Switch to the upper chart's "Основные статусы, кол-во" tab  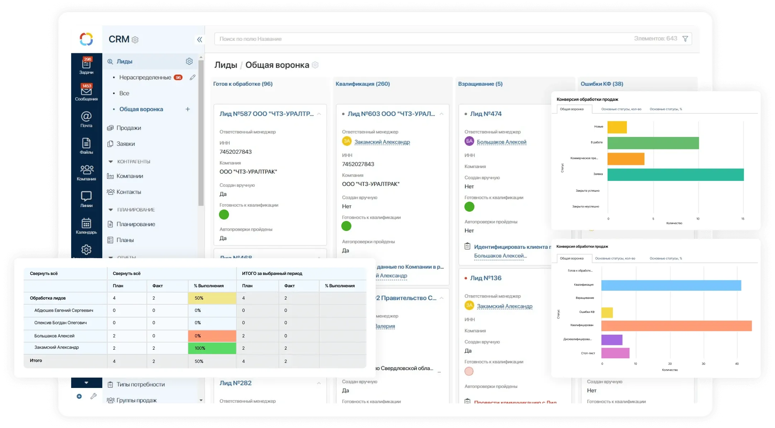tap(621, 109)
